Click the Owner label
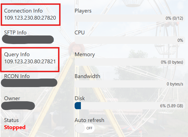 pyautogui.click(x=12, y=98)
